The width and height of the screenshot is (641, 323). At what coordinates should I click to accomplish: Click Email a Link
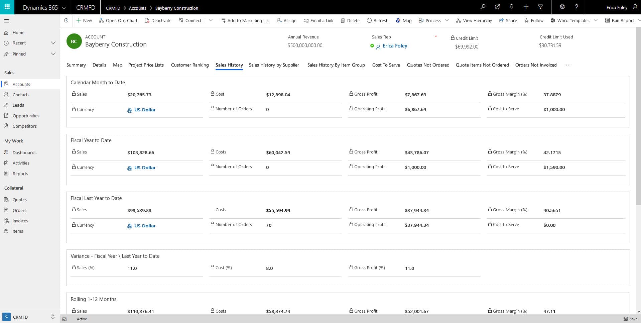(x=318, y=20)
